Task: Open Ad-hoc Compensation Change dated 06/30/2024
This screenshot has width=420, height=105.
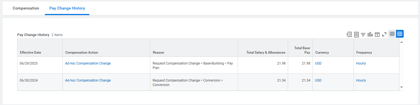Action: 88,80
